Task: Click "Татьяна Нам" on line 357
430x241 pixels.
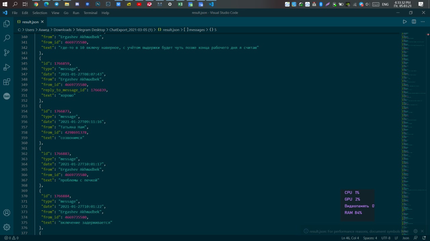Action: (73, 127)
